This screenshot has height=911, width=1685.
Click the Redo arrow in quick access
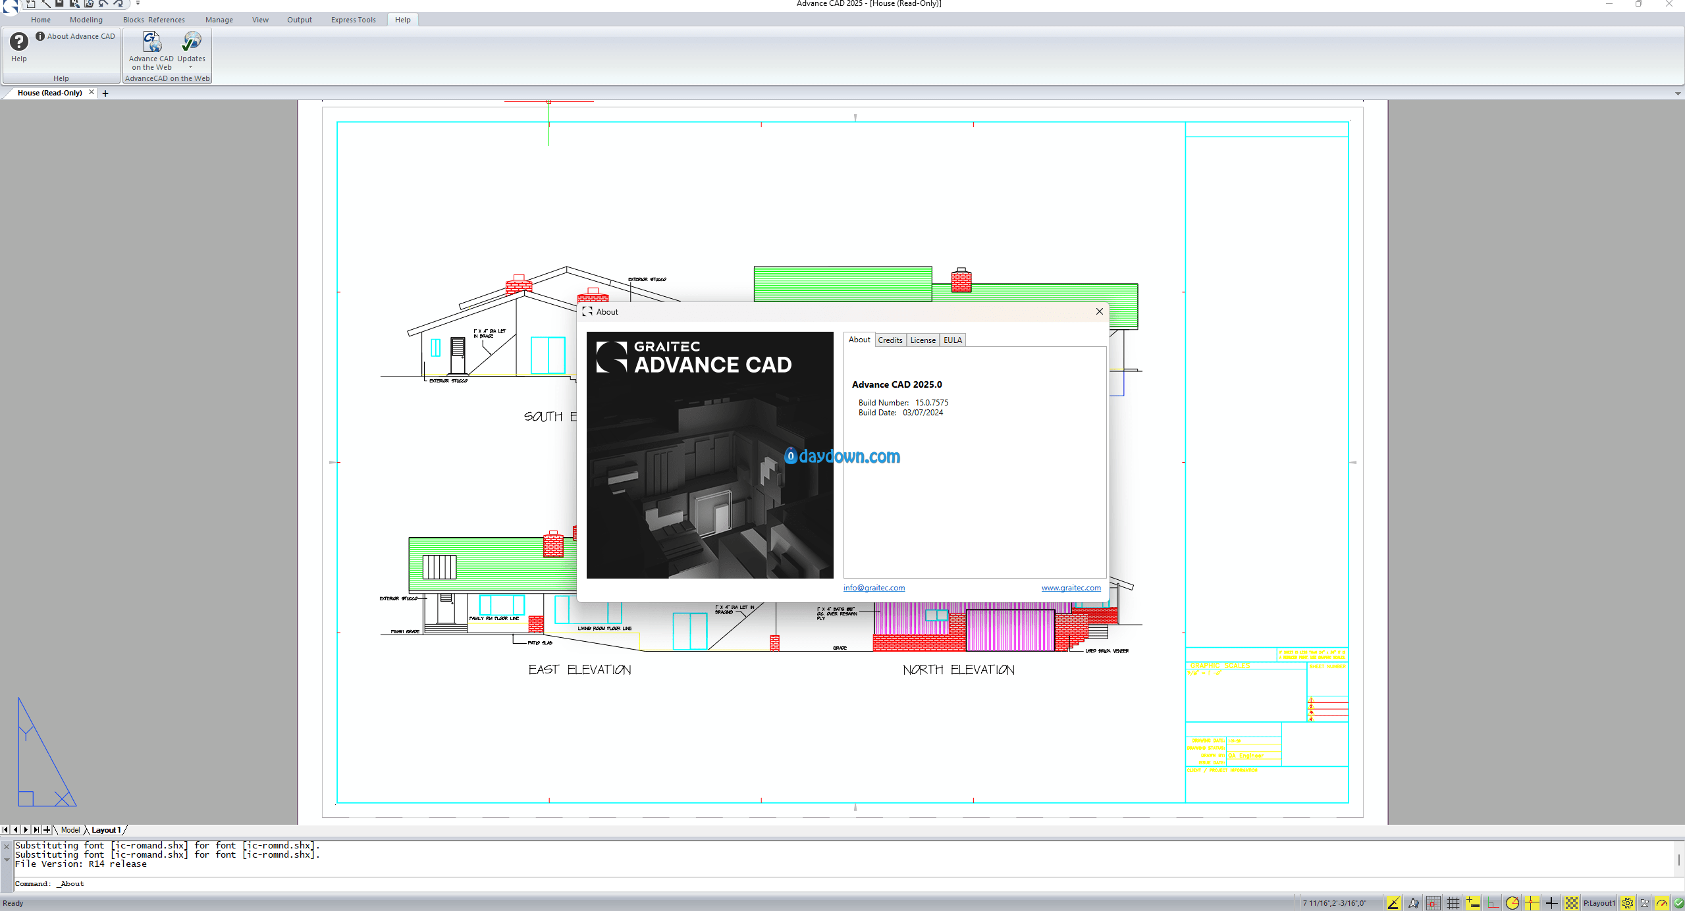coord(119,3)
